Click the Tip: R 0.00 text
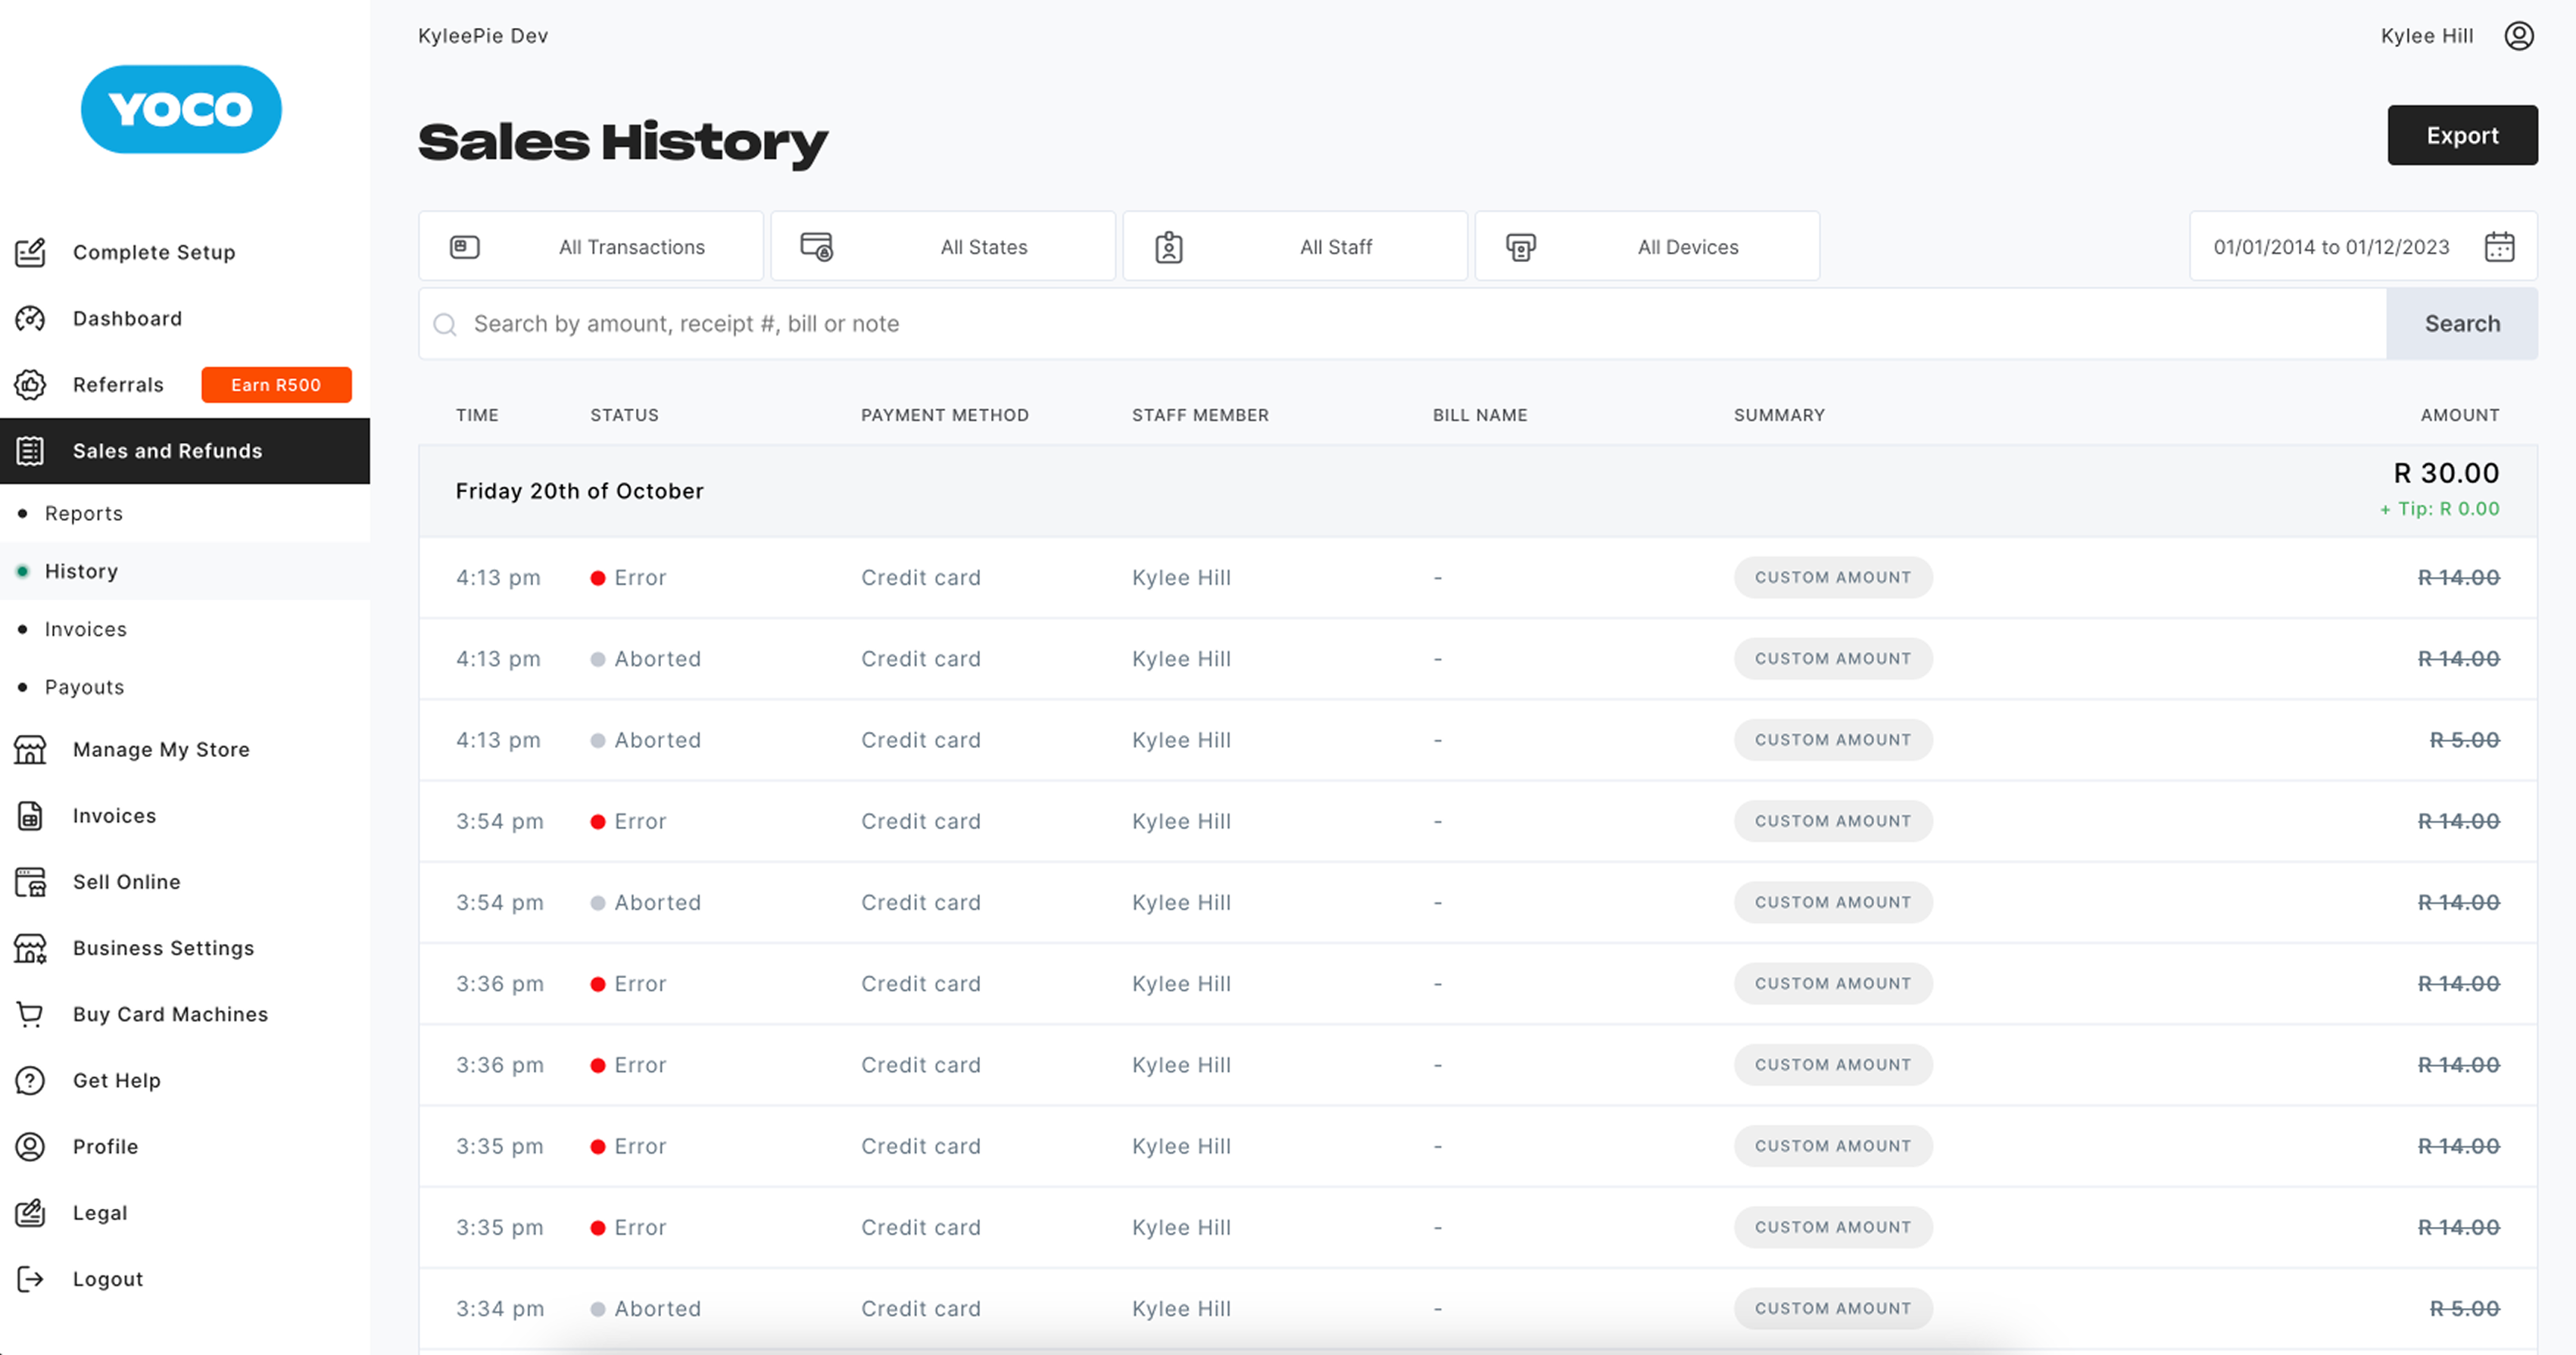The height and width of the screenshot is (1355, 2576). pos(2440,509)
